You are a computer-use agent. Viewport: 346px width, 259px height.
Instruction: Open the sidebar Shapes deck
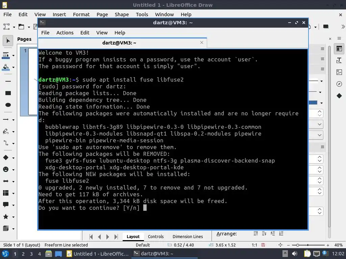click(339, 96)
